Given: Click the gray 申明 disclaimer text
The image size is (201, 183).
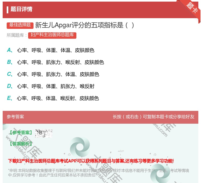Looking at the screenshot, I should pyautogui.click(x=98, y=173).
